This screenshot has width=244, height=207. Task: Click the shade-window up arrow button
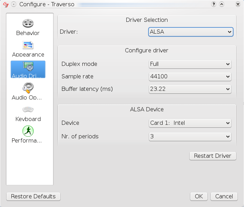(x=222, y=5)
